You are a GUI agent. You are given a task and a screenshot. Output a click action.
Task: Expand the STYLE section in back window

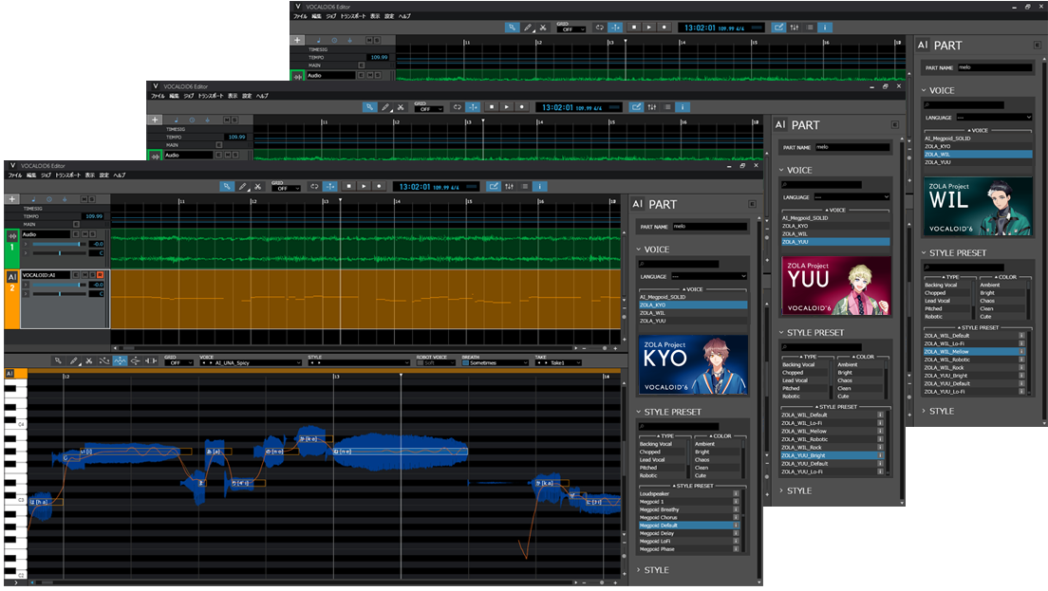925,412
